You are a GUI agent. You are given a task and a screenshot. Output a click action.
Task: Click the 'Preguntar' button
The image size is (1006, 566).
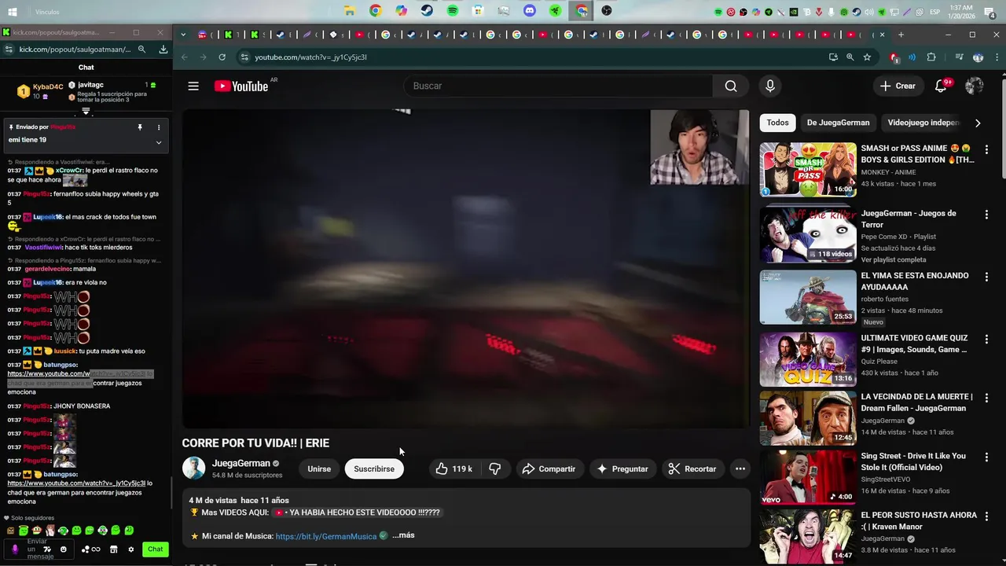coord(622,469)
